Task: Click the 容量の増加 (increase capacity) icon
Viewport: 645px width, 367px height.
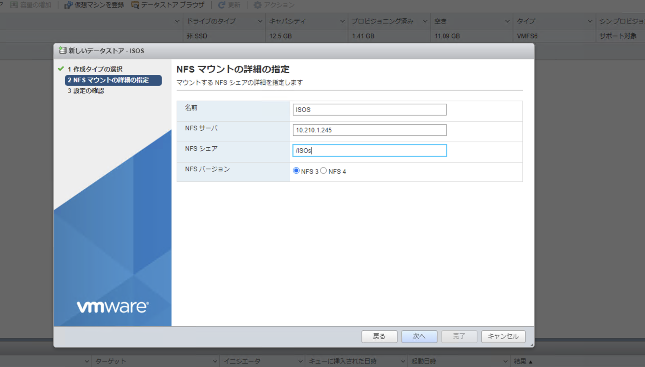Action: coord(13,5)
